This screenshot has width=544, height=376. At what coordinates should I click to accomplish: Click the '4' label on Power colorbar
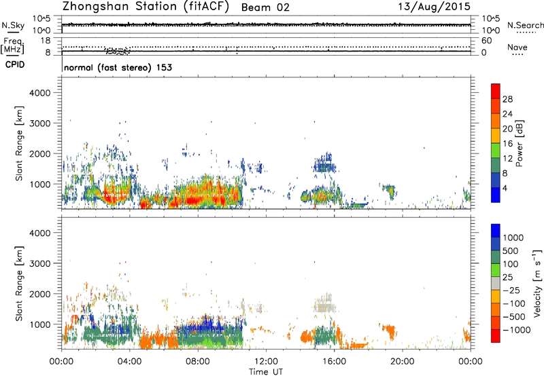[x=505, y=188]
